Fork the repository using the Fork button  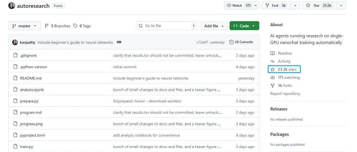277,6
